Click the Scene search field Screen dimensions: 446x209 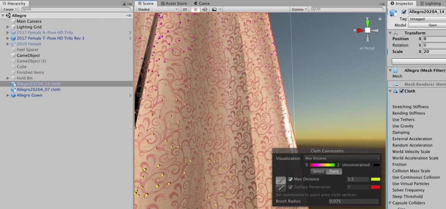(347, 10)
